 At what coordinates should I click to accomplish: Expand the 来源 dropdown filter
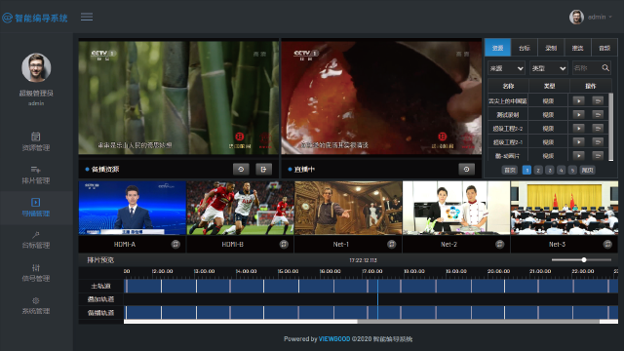506,68
